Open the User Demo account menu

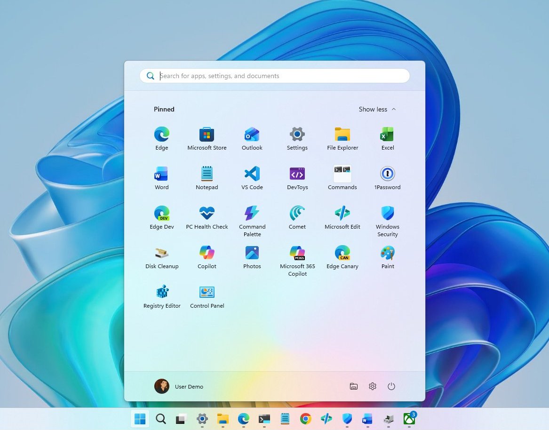point(179,386)
